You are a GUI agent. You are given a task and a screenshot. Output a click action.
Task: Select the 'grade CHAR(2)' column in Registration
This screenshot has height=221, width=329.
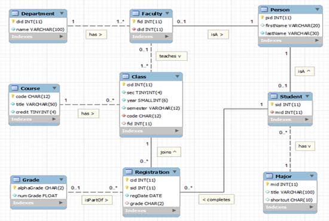coord(151,203)
